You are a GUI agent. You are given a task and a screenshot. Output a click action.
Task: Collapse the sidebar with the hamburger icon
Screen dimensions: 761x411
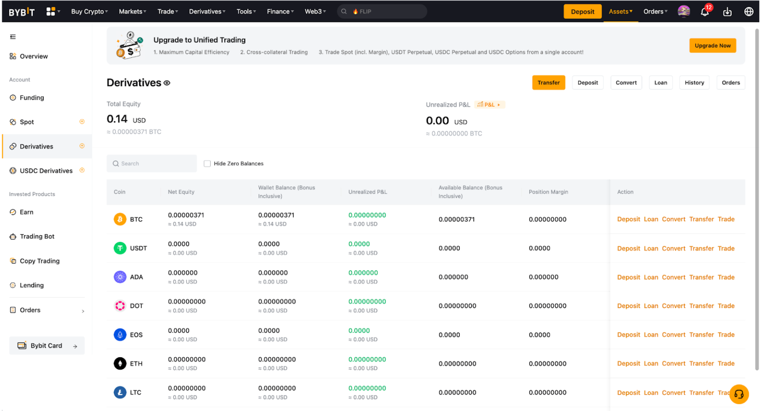pyautogui.click(x=13, y=37)
